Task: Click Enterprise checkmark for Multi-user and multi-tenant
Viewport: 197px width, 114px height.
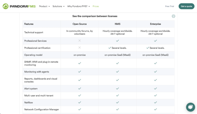Action: [x=155, y=95]
